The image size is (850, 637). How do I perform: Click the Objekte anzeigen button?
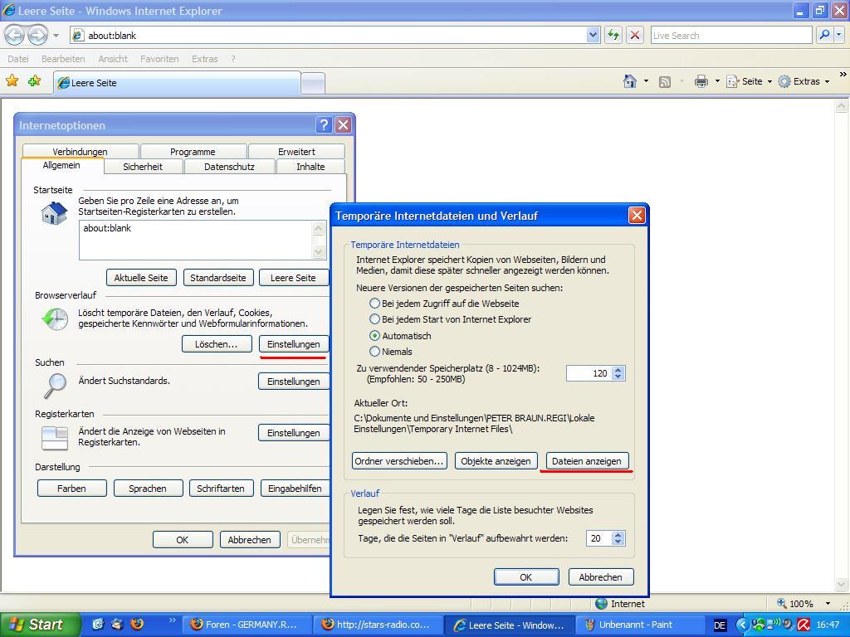[496, 461]
